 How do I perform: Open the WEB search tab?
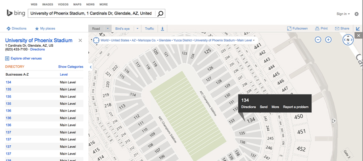pos(34,4)
